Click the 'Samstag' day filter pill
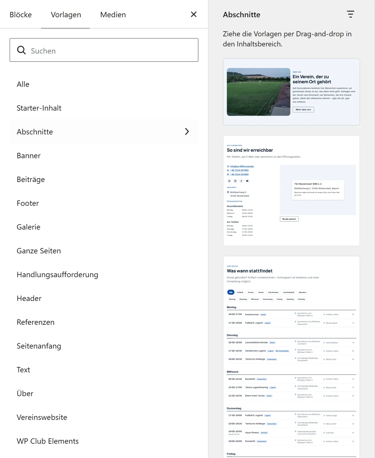This screenshot has height=458, width=375. click(x=290, y=299)
